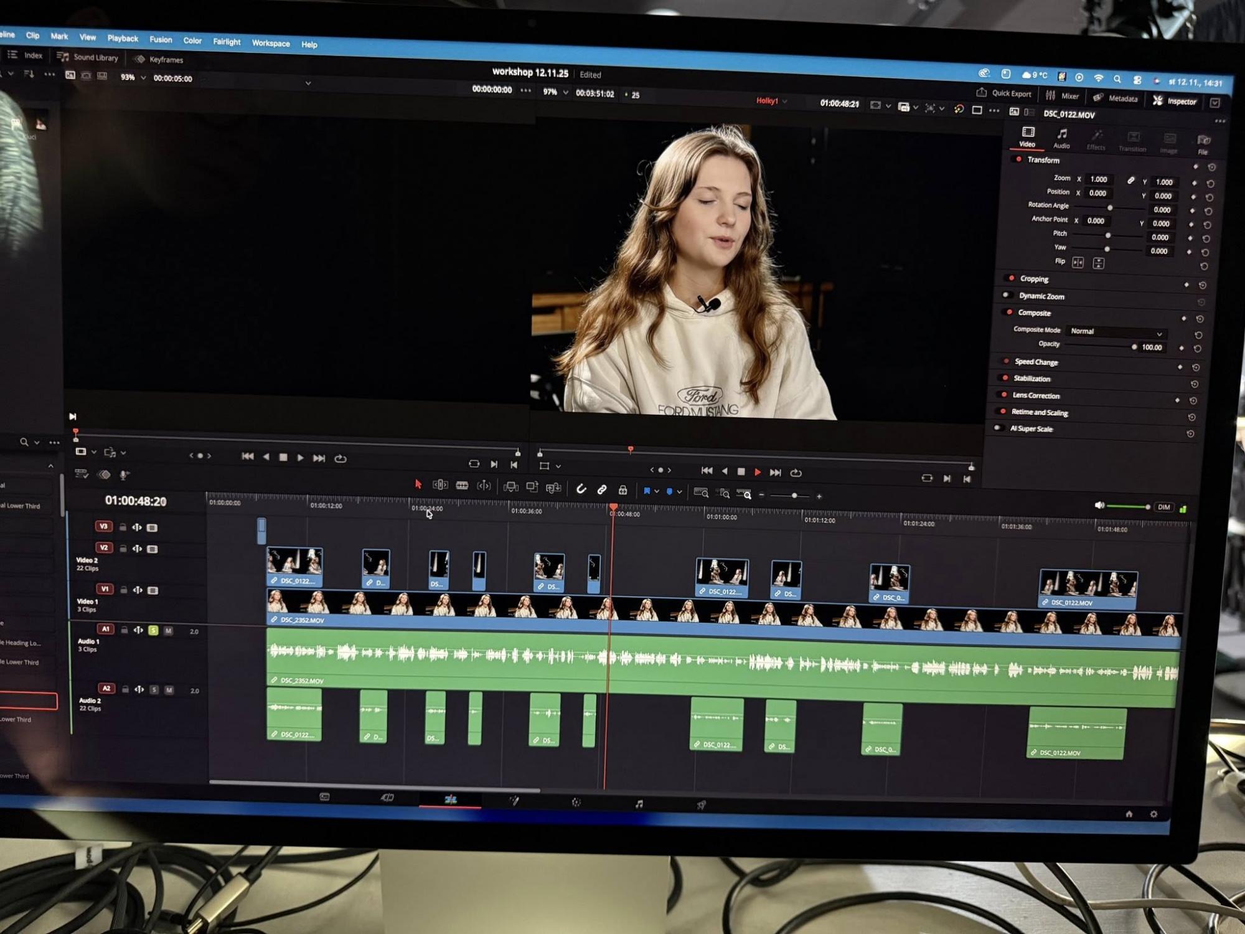Open the Fusion menu

pyautogui.click(x=161, y=39)
